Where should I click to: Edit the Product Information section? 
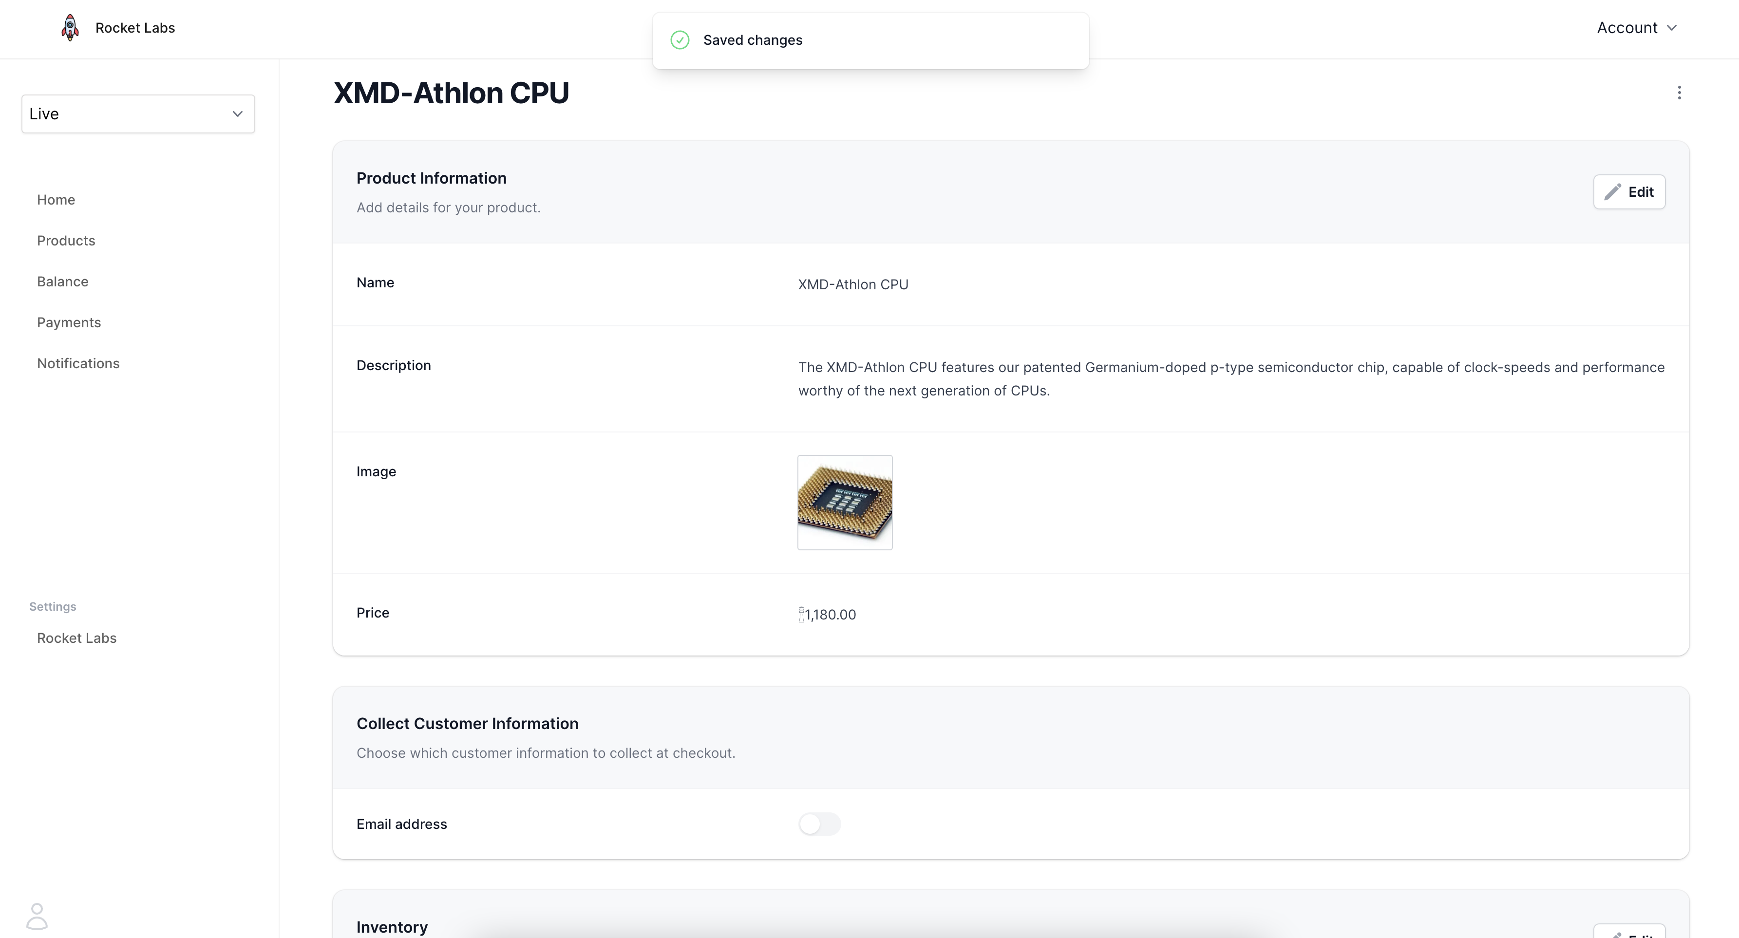[x=1629, y=192]
